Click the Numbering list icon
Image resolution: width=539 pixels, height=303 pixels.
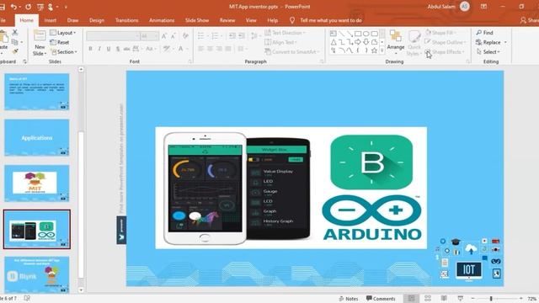[216, 35]
